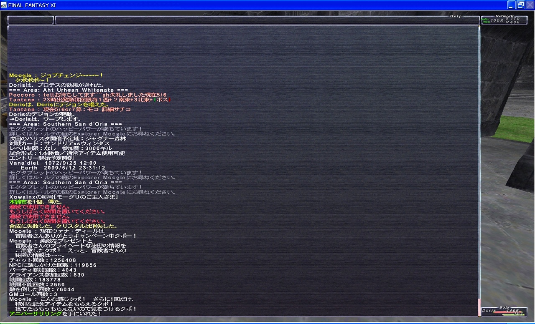Viewport: 535px width, 324px height.
Task: Click the line '試合形式：1本勝負'
Action: (x=67, y=153)
